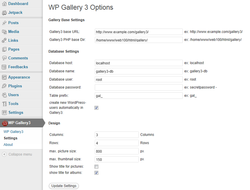The width and height of the screenshot is (250, 190).
Task: Click the red G3 WP Gallery3 icon
Action: (x=5, y=123)
